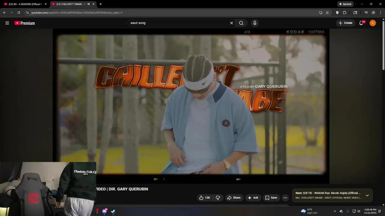
Task: Show hidden system tray icons
Action: coord(335,211)
